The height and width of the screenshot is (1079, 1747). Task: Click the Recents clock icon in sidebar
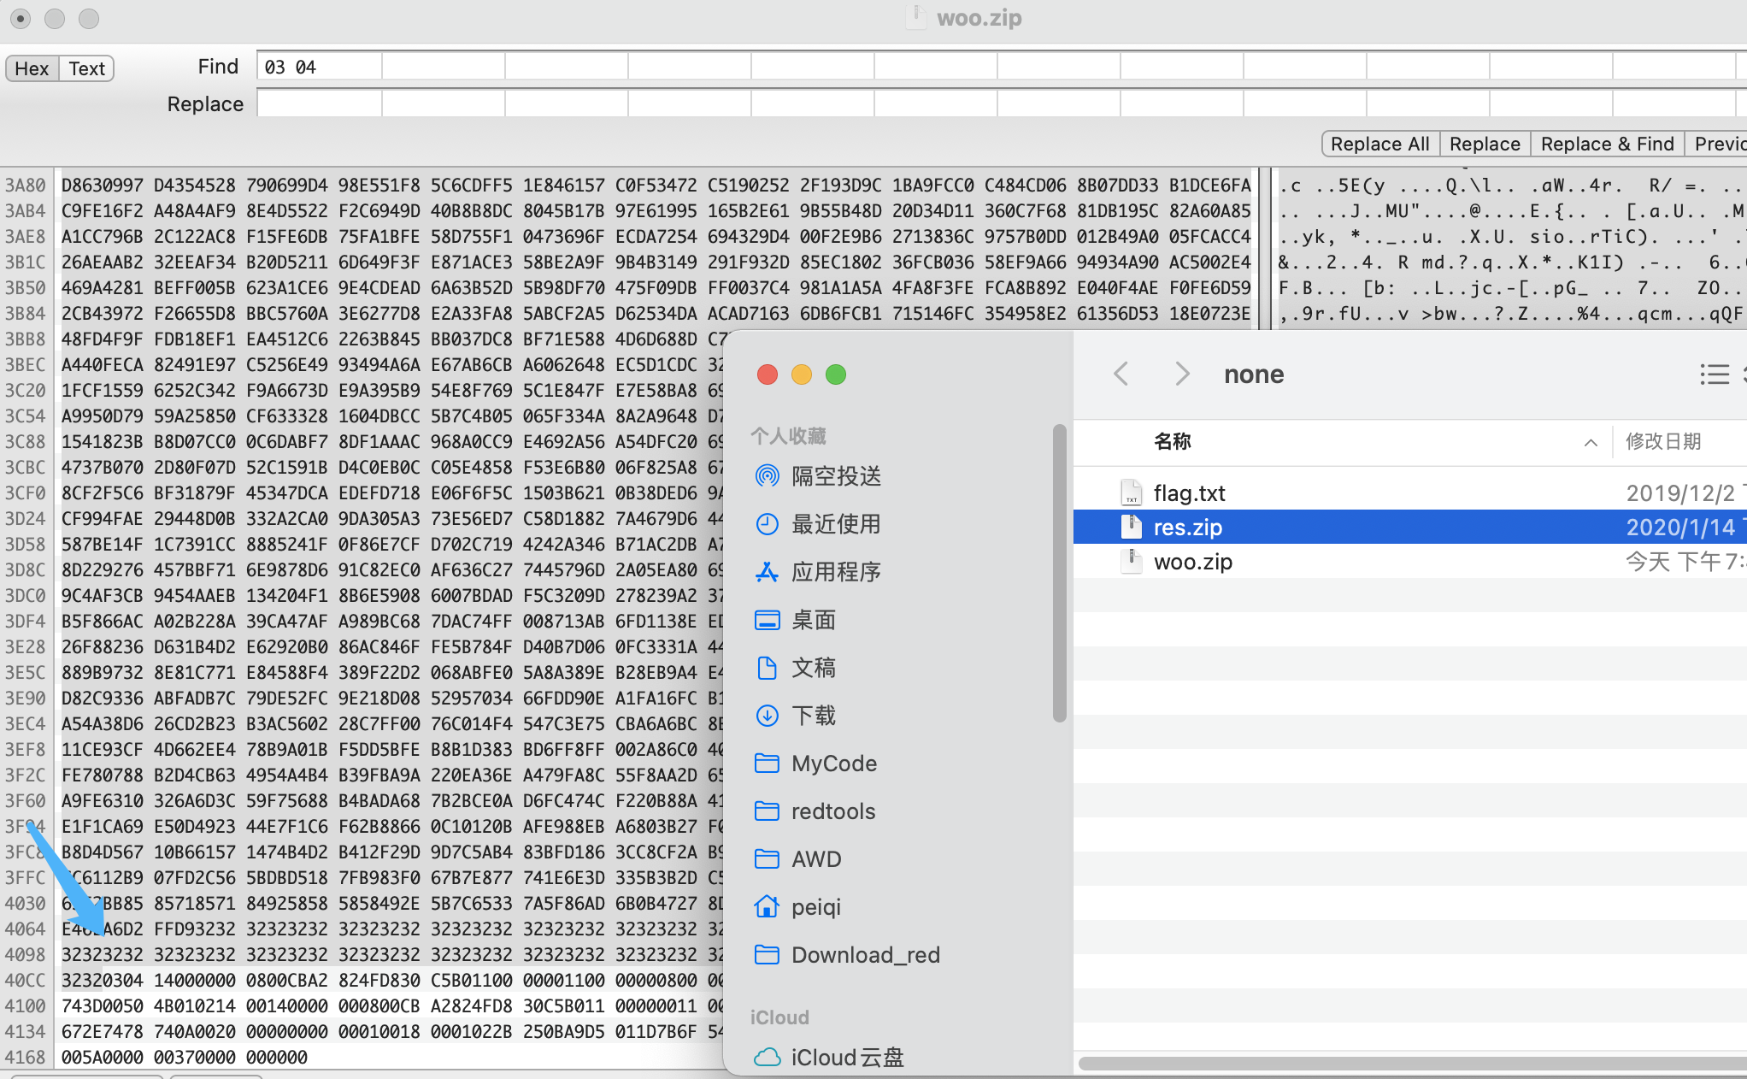(767, 524)
